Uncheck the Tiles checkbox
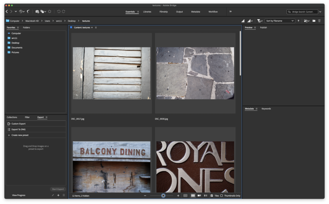The image size is (329, 204). click(x=212, y=195)
